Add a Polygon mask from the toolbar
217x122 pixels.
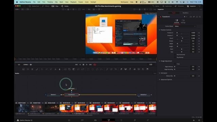pyautogui.click(x=97, y=69)
